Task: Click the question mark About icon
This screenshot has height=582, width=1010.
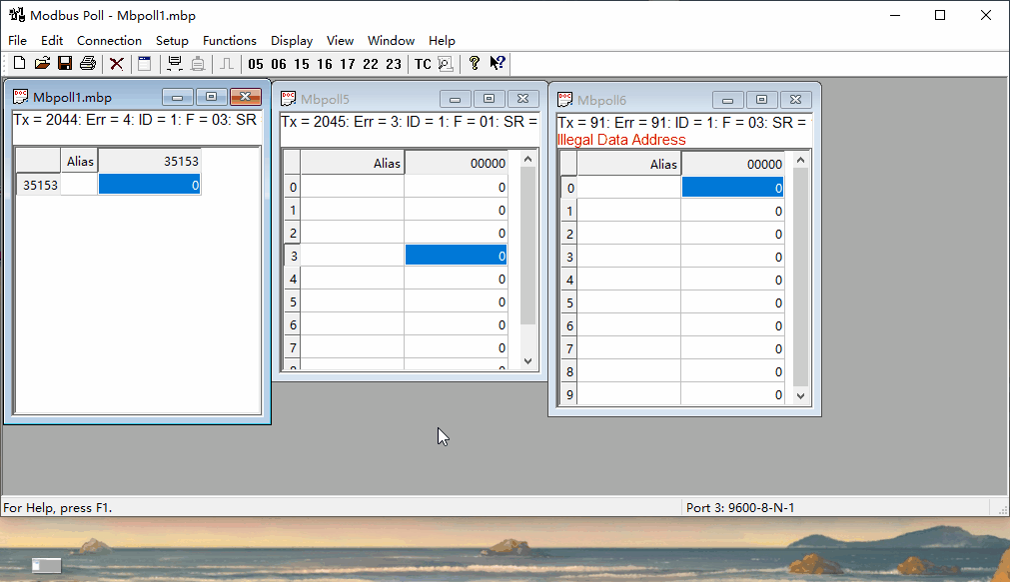Action: 475,63
